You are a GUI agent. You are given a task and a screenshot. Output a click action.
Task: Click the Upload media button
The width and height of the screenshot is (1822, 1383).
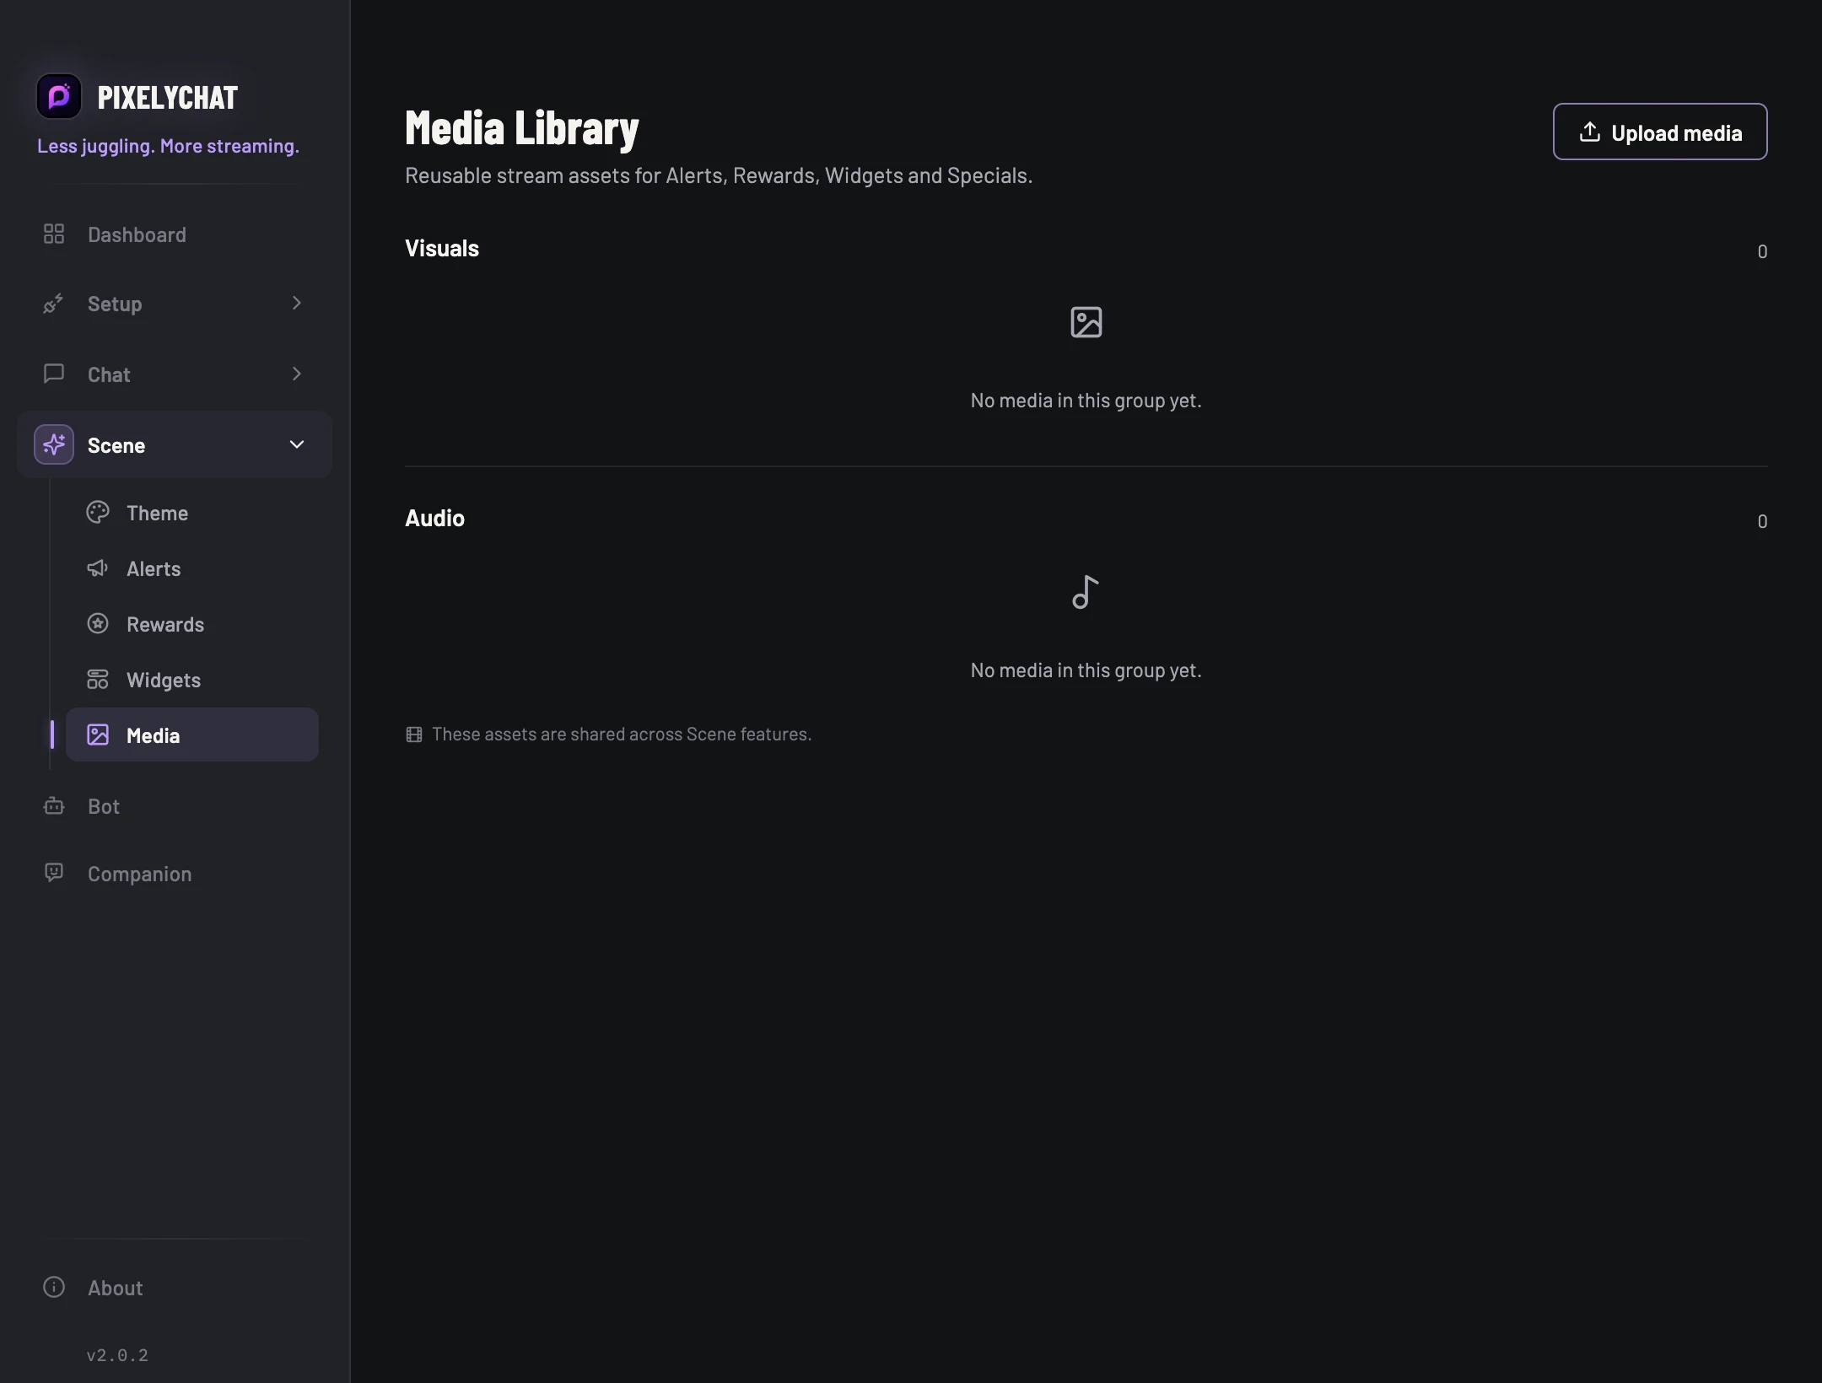[1660, 132]
